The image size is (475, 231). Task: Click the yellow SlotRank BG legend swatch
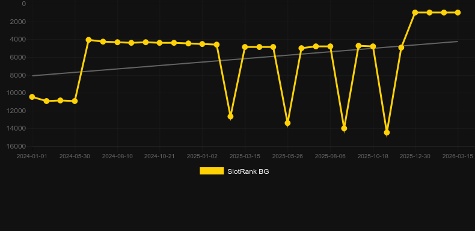212,171
